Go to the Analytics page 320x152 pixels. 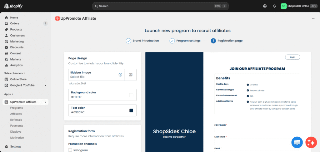pos(16,65)
